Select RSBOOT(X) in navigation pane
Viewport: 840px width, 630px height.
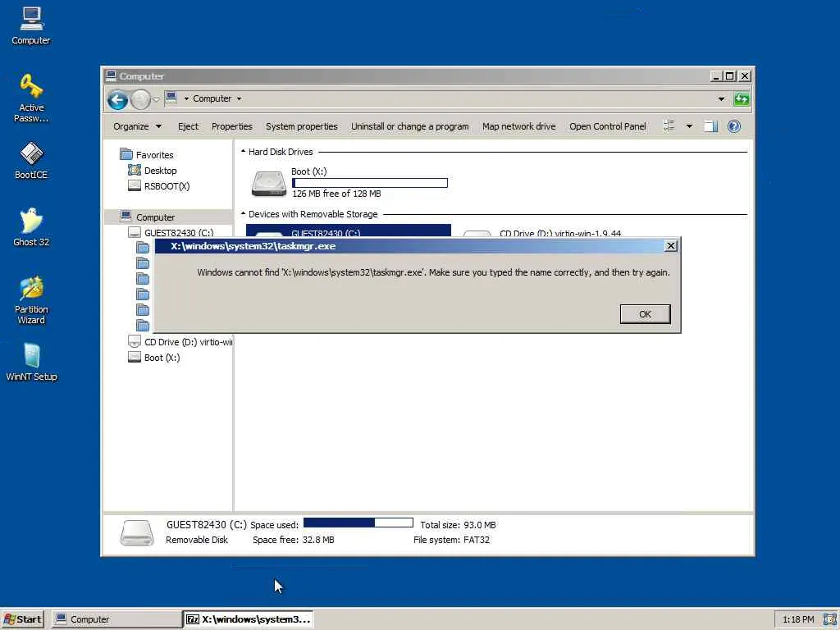click(x=159, y=186)
